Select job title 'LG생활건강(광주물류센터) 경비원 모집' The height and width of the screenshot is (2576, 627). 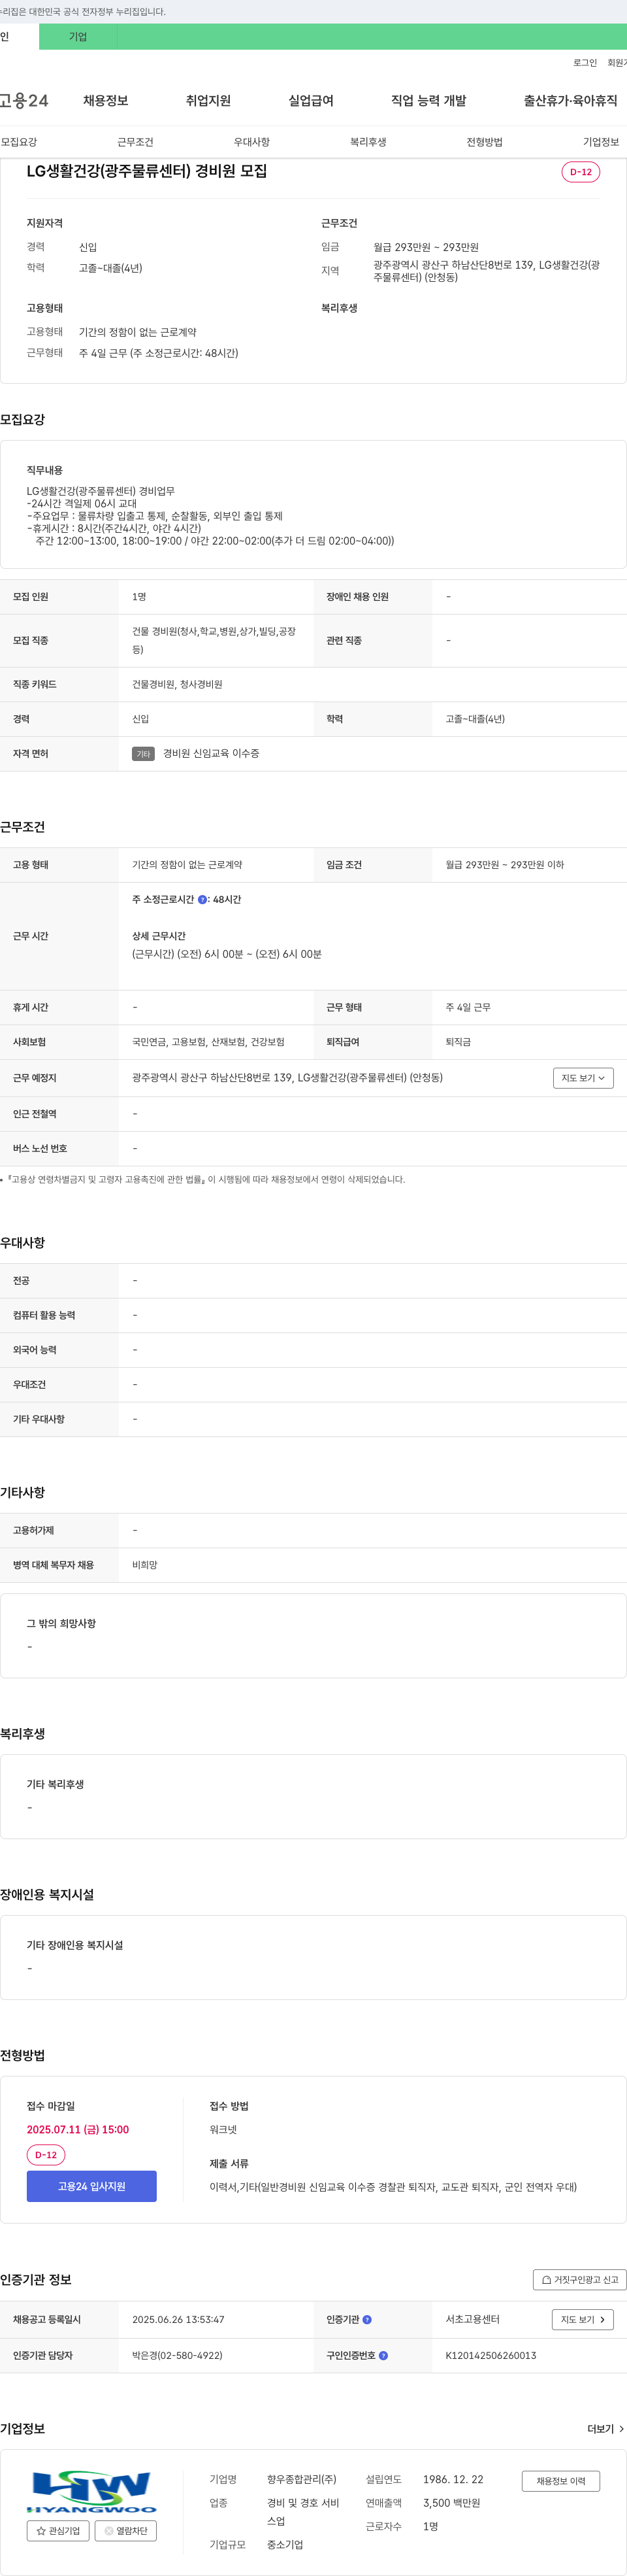click(x=147, y=171)
